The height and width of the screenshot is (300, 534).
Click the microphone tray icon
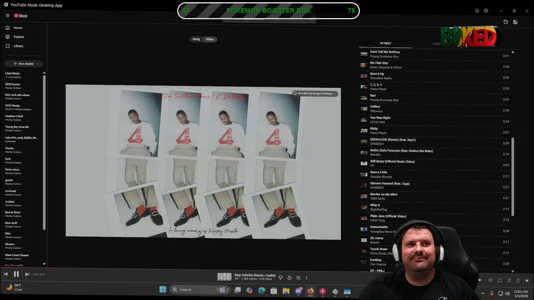492,293
